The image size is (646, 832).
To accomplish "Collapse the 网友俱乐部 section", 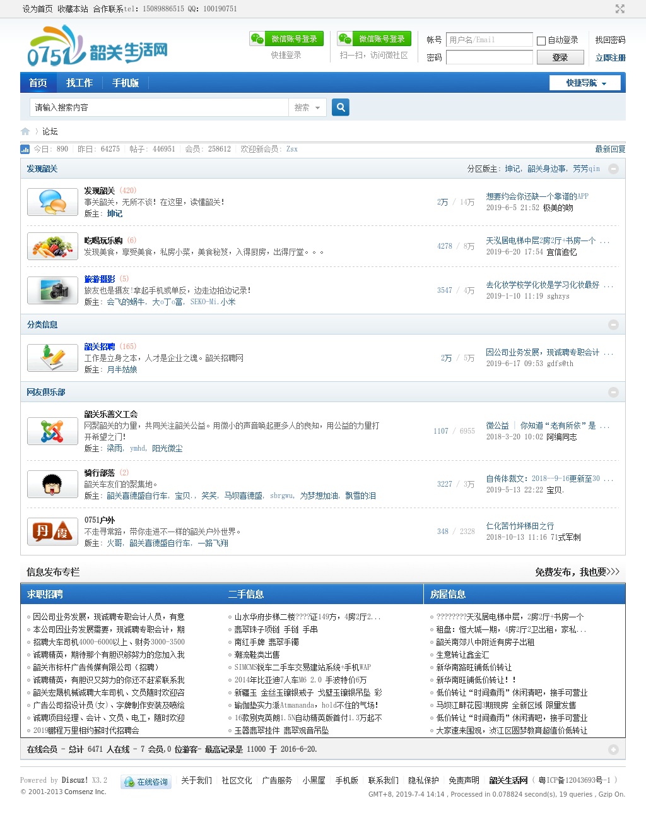I will point(613,392).
